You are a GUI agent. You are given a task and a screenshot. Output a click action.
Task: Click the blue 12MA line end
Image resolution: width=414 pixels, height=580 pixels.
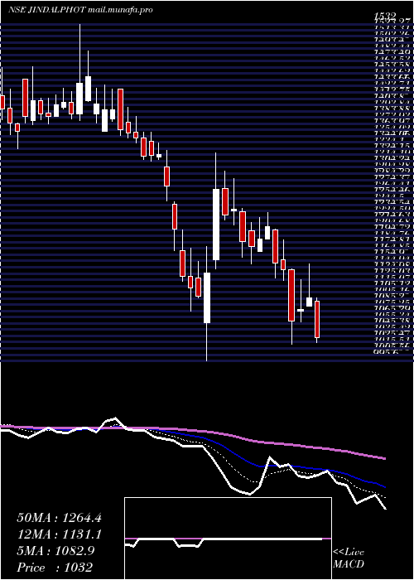384,487
